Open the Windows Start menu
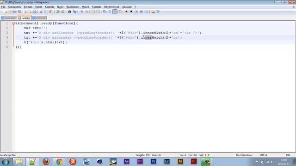296x166 pixels. pyautogui.click(x=6, y=162)
